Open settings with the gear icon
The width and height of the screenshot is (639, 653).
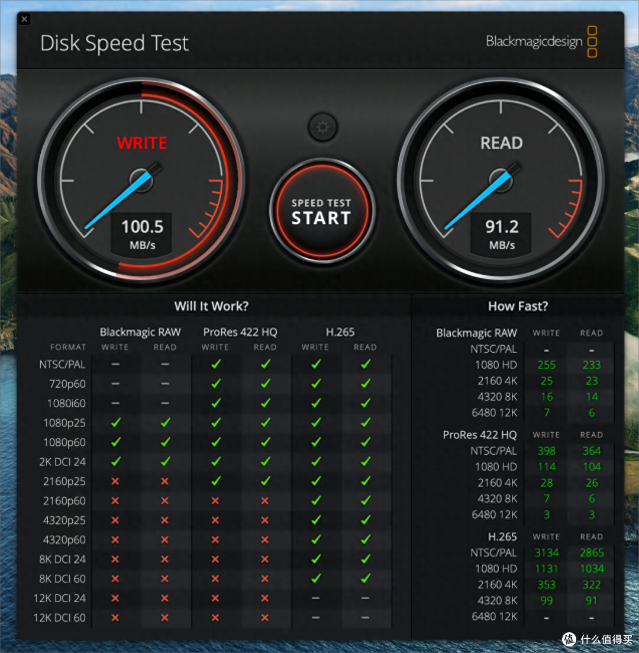click(322, 127)
